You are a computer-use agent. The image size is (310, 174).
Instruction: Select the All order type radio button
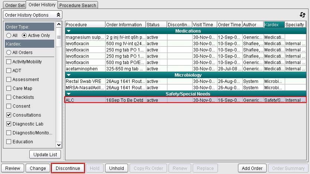pyautogui.click(x=9, y=36)
